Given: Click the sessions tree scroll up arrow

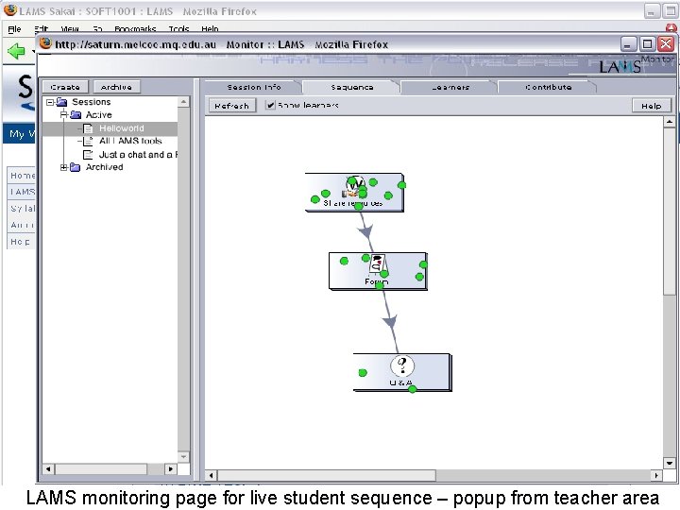Looking at the screenshot, I should coord(183,102).
